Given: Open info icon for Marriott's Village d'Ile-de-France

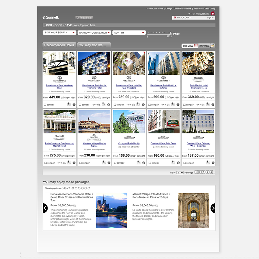Looking at the screenshot, I should click(x=109, y=163).
